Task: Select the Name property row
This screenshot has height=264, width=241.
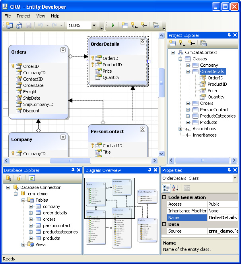Action: click(x=187, y=218)
